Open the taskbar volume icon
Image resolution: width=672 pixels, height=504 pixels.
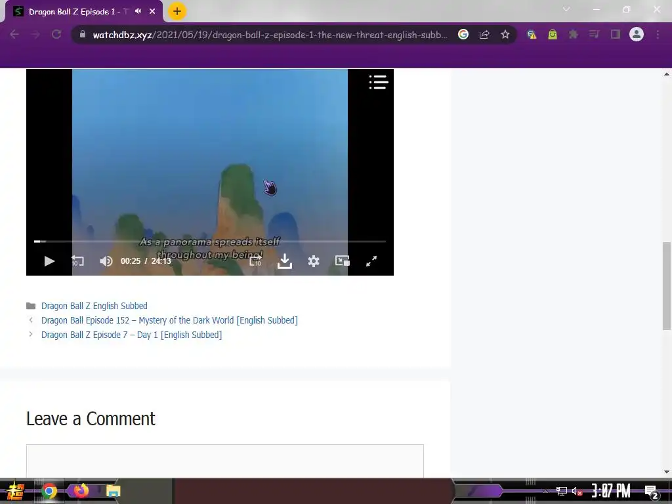(577, 491)
